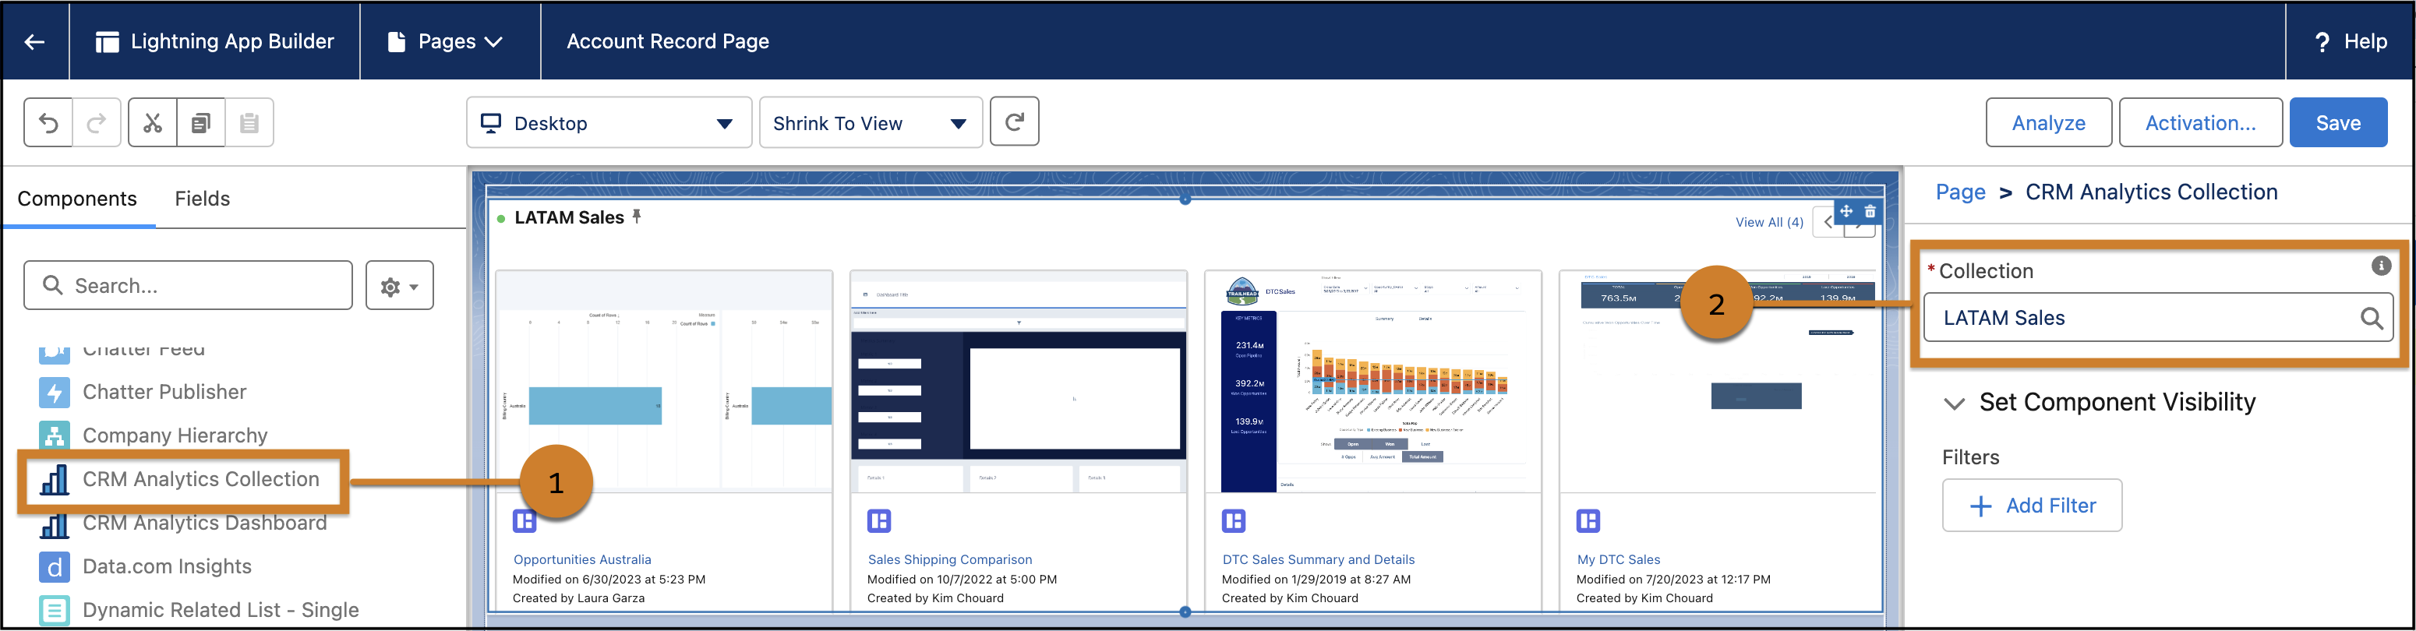Select the Chatter Publisher icon
This screenshot has height=631, width=2416.
pos(55,392)
